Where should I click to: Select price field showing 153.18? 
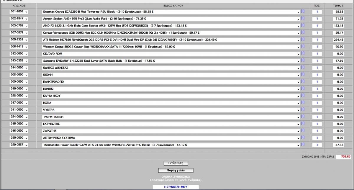[338, 26]
